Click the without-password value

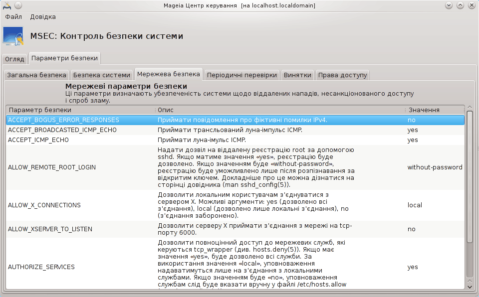[x=435, y=167]
